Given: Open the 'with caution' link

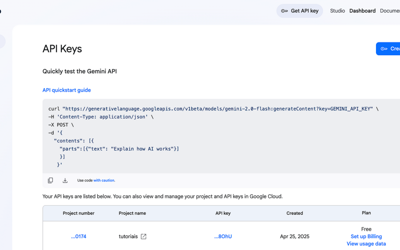Looking at the screenshot, I should click(104, 180).
